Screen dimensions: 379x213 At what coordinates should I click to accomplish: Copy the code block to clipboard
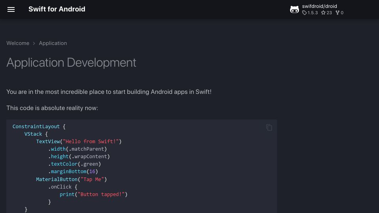[269, 127]
